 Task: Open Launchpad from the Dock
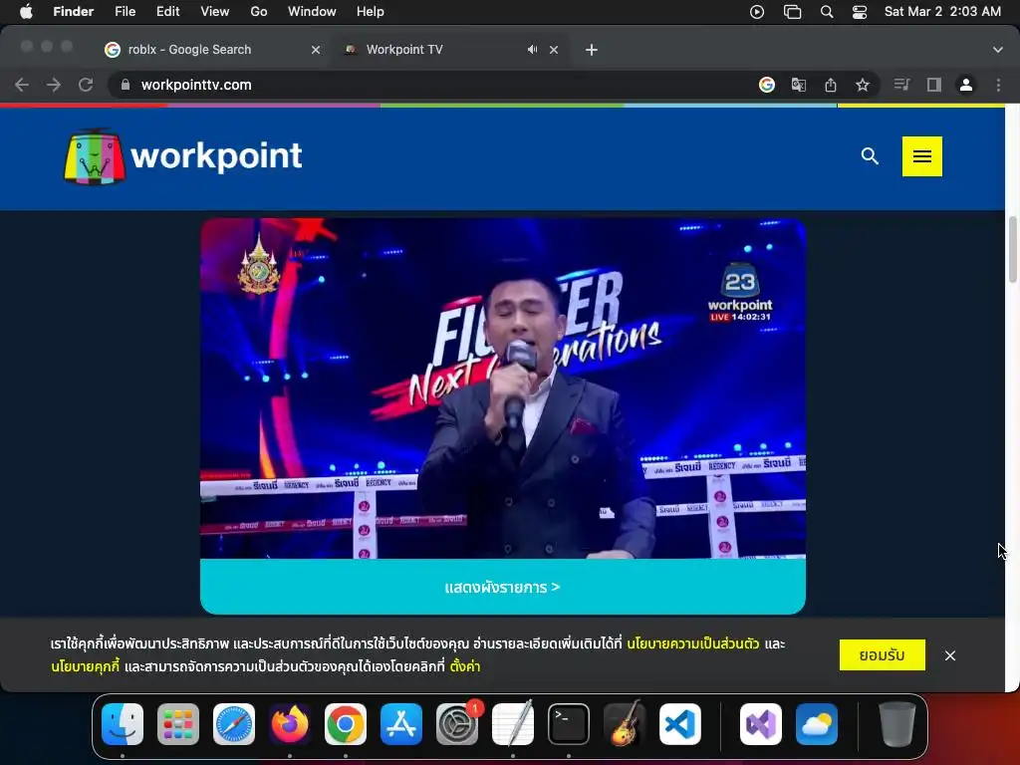[178, 724]
